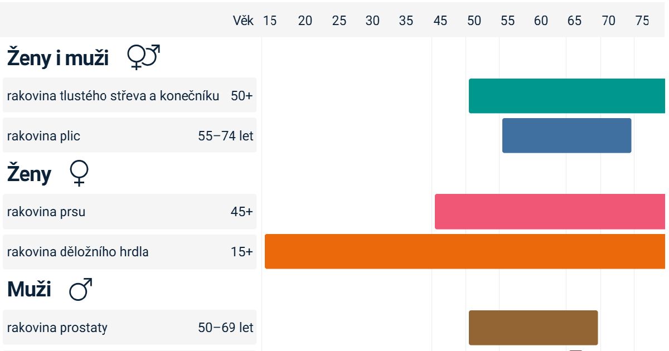The width and height of the screenshot is (669, 351).
Task: Click age 50 on the axis header
Action: pyautogui.click(x=474, y=21)
